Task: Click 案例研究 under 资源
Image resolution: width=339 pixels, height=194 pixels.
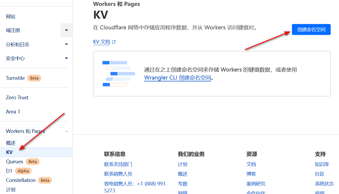Action: pyautogui.click(x=256, y=184)
